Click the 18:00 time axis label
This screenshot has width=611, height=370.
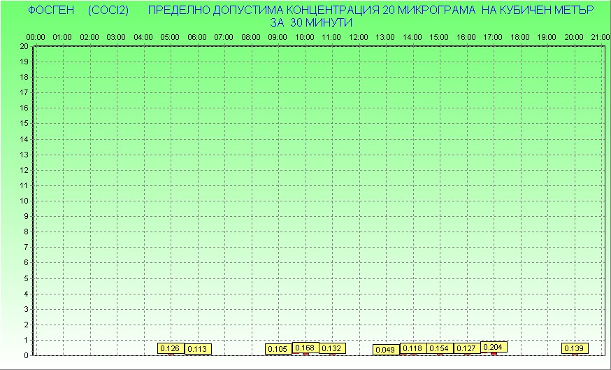[519, 36]
